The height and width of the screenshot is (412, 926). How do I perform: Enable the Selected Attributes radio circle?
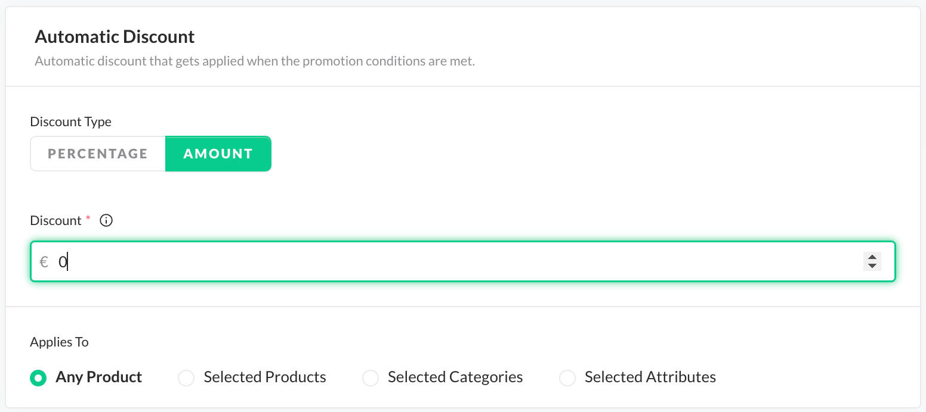click(x=567, y=377)
